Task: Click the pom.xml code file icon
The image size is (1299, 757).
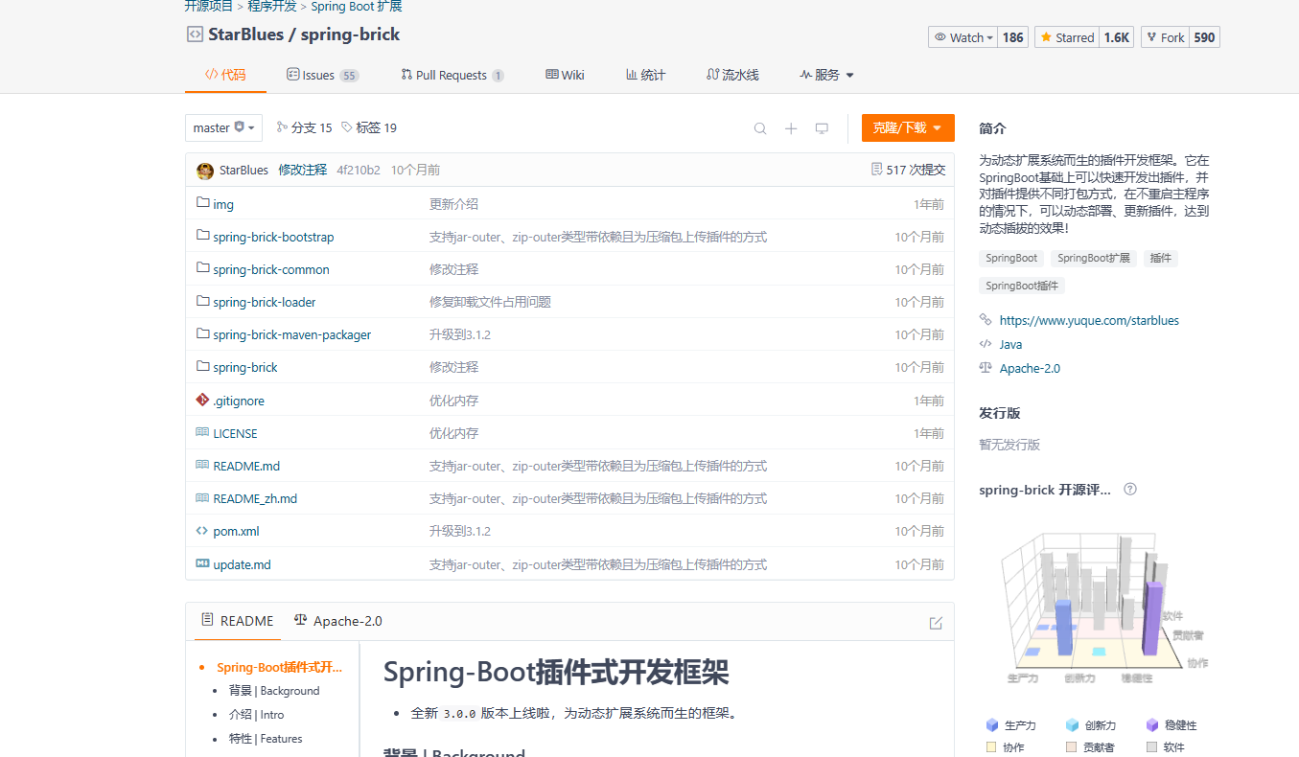Action: point(202,530)
